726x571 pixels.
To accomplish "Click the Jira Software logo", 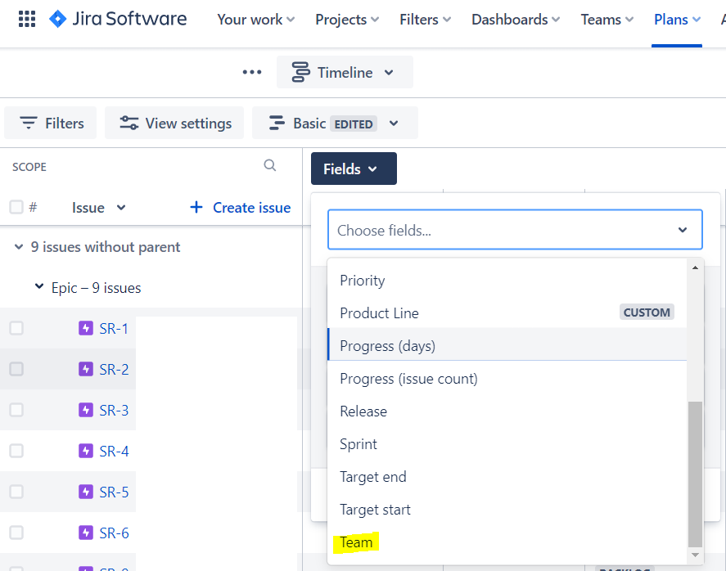I will (x=118, y=19).
